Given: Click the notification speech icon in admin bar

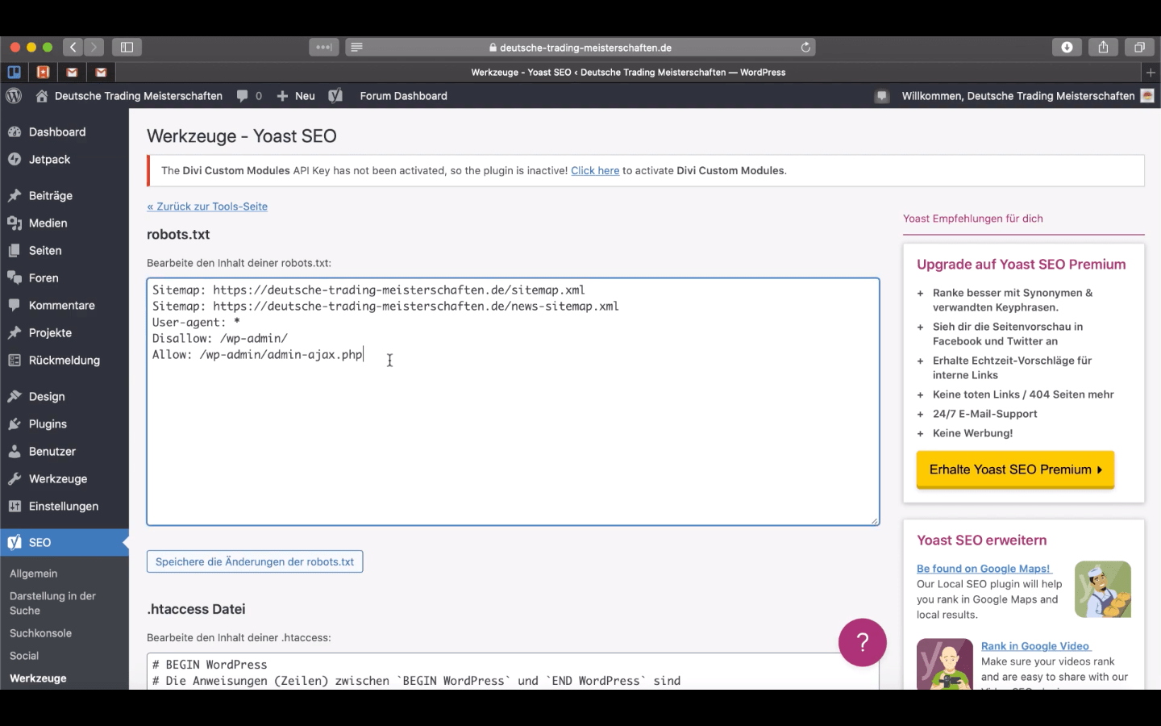Looking at the screenshot, I should coord(882,96).
